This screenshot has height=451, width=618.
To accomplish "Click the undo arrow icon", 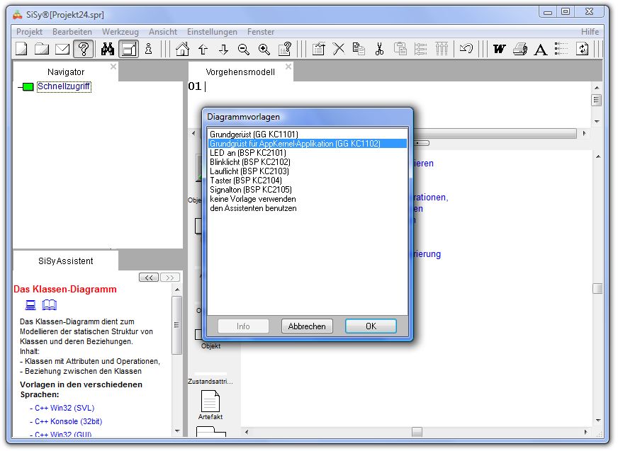I will pyautogui.click(x=466, y=49).
